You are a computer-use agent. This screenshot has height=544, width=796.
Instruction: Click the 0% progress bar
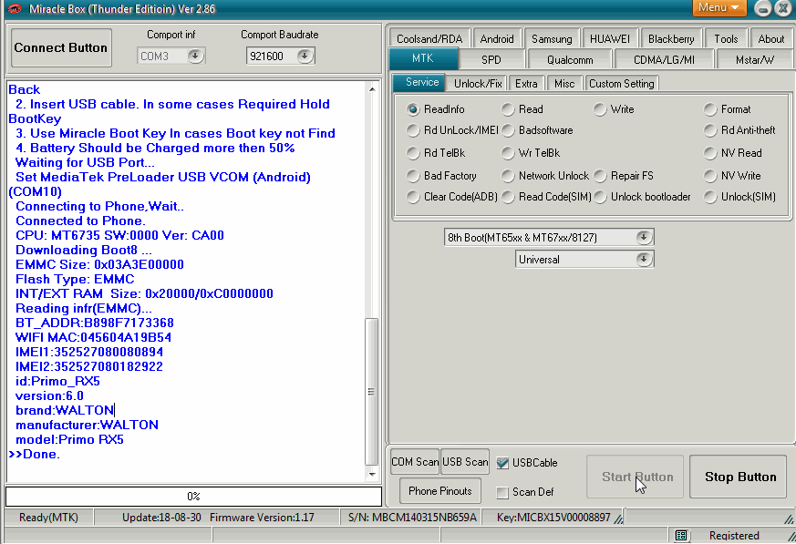tap(193, 497)
